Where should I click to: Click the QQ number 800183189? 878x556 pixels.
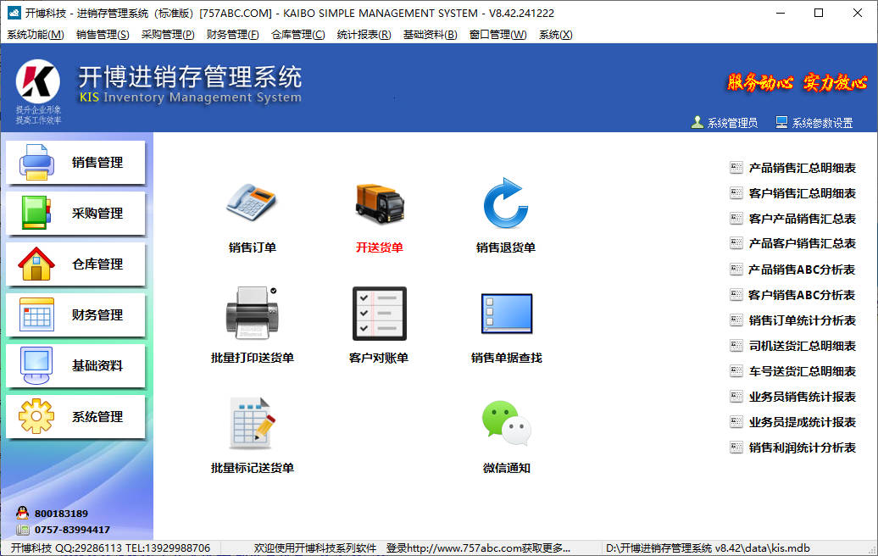61,514
